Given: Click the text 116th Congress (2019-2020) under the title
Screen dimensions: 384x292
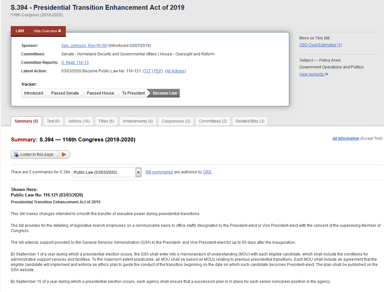Looking at the screenshot, I should click(37, 15).
